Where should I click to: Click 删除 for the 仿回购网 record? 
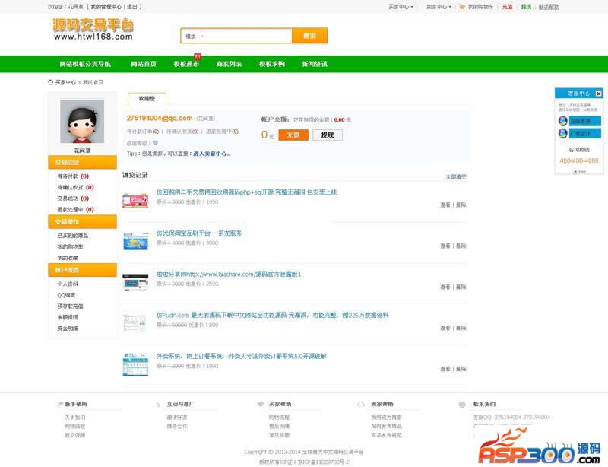(x=461, y=205)
